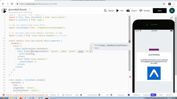Click the Prettier curly braces icon
Screen dimensions: 177x99
coord(58,95)
